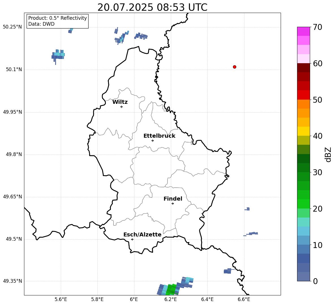Click the turquoise colorbar segment below 20
This screenshot has height=305, width=335.
click(x=304, y=222)
